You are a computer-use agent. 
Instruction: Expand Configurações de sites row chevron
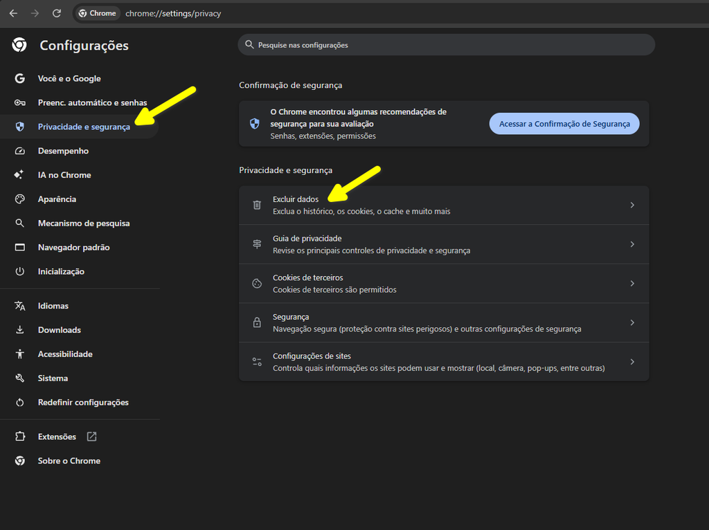(632, 362)
